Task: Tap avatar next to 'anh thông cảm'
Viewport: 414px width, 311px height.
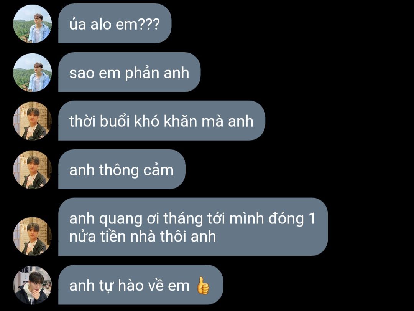Action: coord(32,170)
